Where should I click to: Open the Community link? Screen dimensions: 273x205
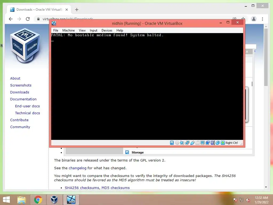point(20,127)
